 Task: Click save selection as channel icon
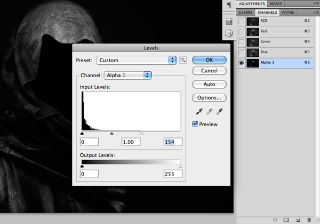(286, 219)
